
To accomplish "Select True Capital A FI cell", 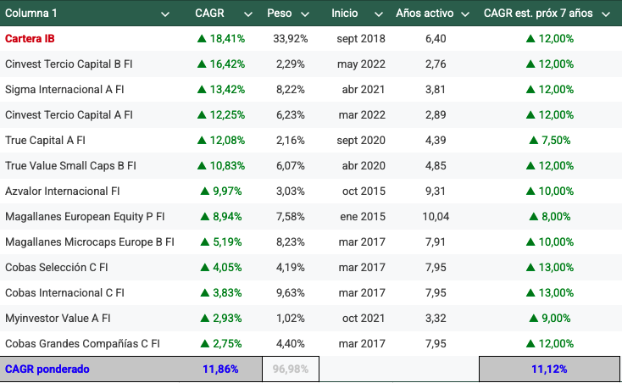I will 45,140.
